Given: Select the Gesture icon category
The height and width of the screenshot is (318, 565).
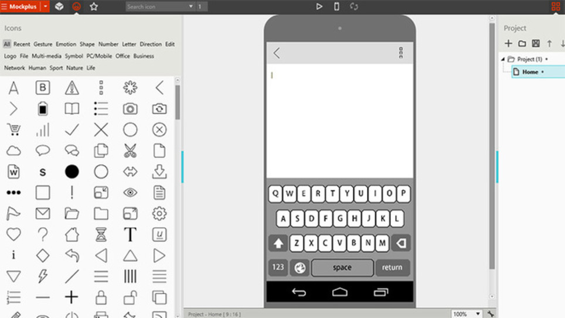Looking at the screenshot, I should (x=43, y=44).
